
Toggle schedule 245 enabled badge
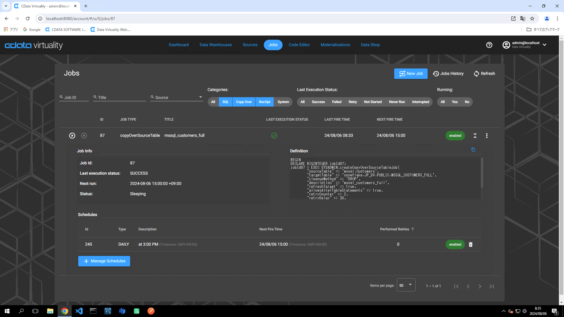point(455,245)
